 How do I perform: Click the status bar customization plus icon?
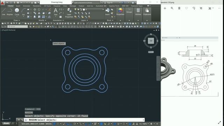coord(157,124)
